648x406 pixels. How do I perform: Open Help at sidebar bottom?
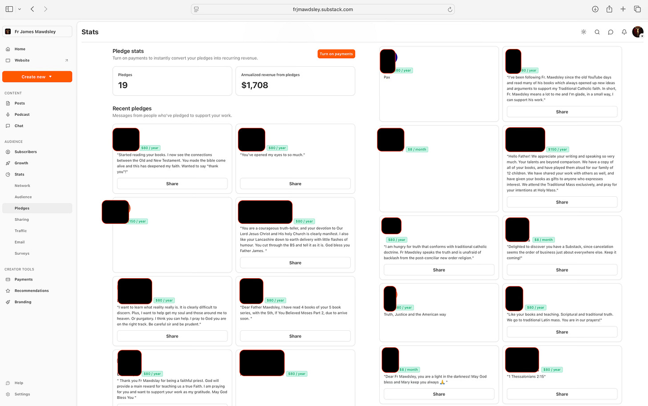[x=37, y=383]
